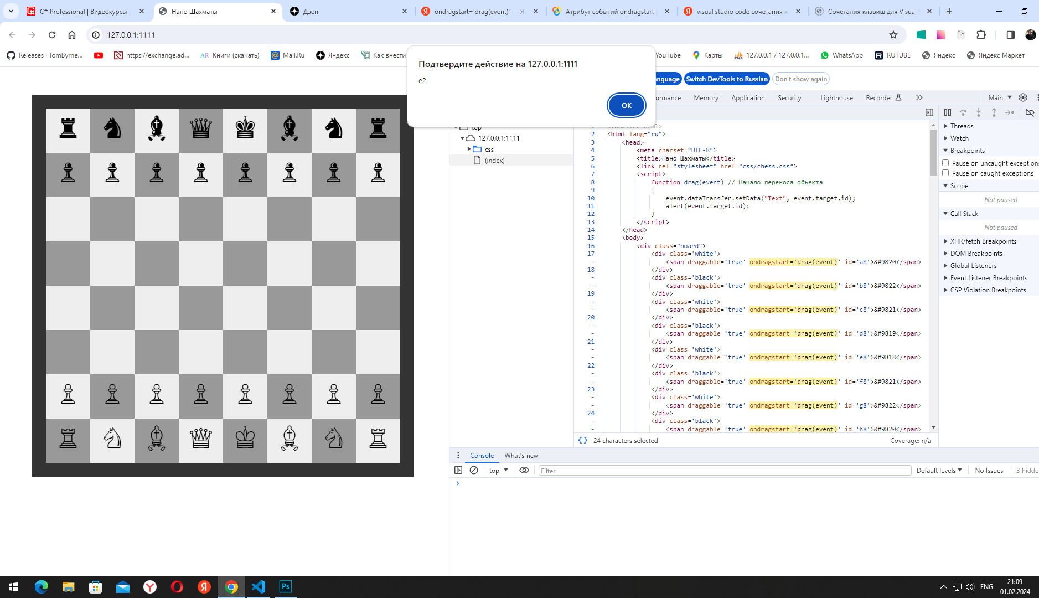1039x598 pixels.
Task: Open DevTools settings gear icon
Action: [x=1023, y=97]
